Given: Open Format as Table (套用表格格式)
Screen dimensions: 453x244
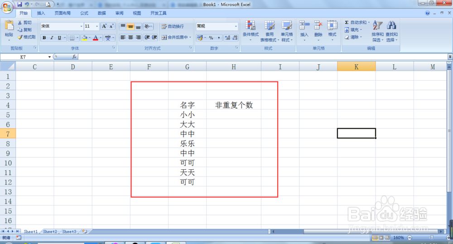Looking at the screenshot, I should point(270,31).
